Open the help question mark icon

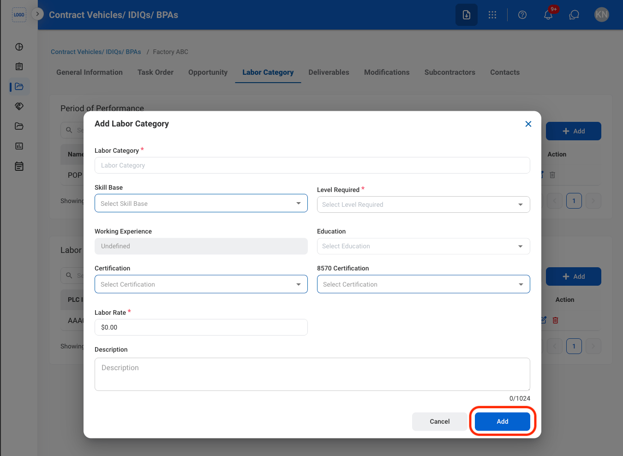[x=522, y=15]
